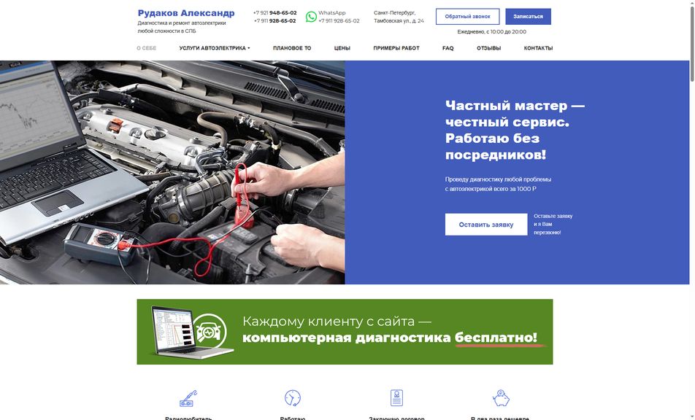Click the Проведу диагностику любой проблемы text
695x420 pixels.
click(x=498, y=184)
